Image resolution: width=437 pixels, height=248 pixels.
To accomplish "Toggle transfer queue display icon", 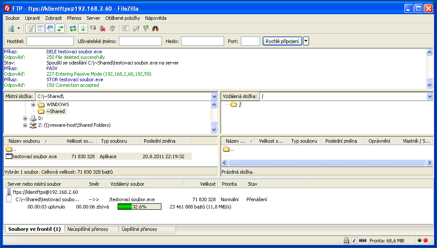I will point(60,28).
